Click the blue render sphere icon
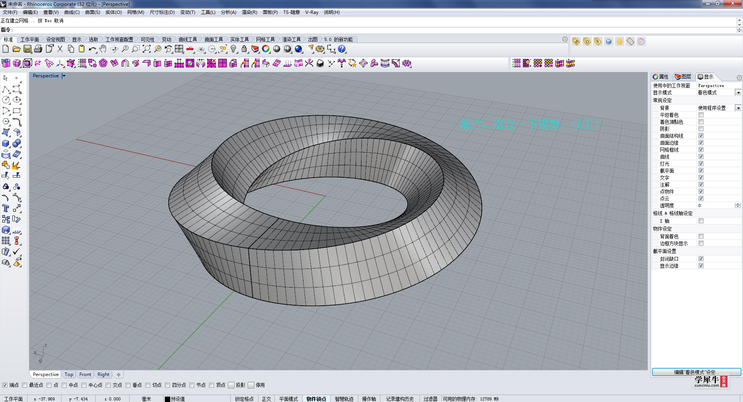 point(298,49)
